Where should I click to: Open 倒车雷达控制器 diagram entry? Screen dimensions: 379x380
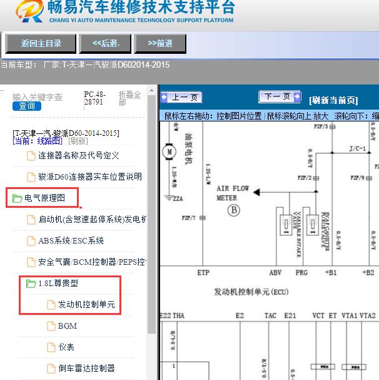click(x=86, y=368)
